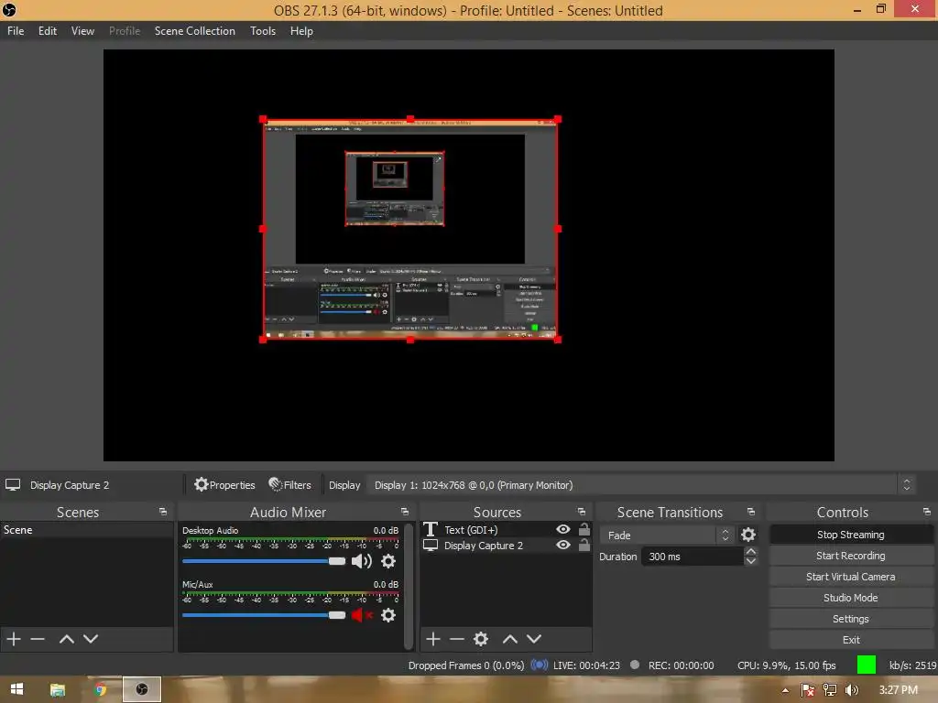Open the Scene Collection menu
This screenshot has height=703, width=938.
[194, 31]
